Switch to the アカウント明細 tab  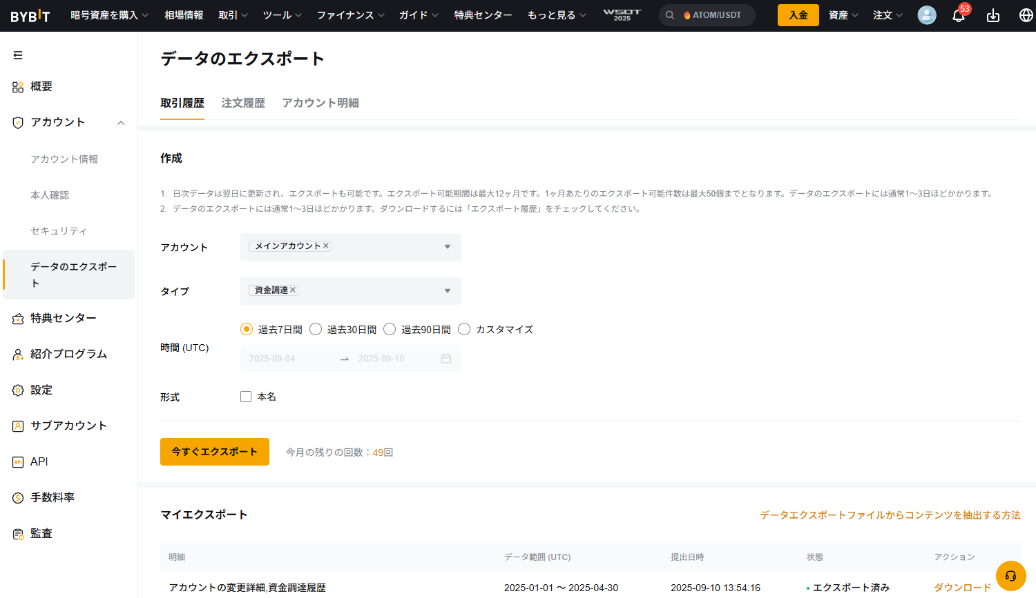point(320,102)
